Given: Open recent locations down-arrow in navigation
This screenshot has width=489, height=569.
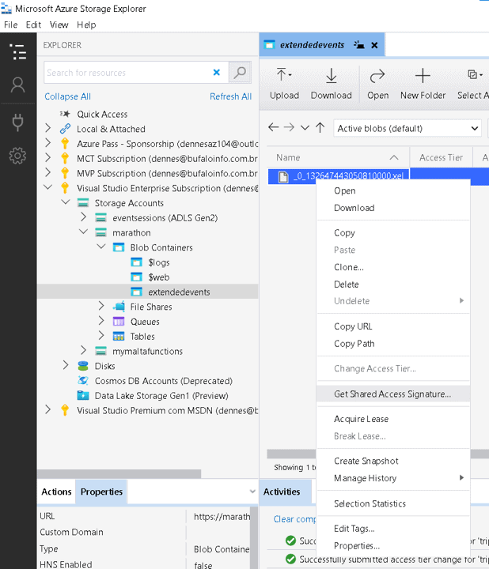Looking at the screenshot, I should 305,128.
